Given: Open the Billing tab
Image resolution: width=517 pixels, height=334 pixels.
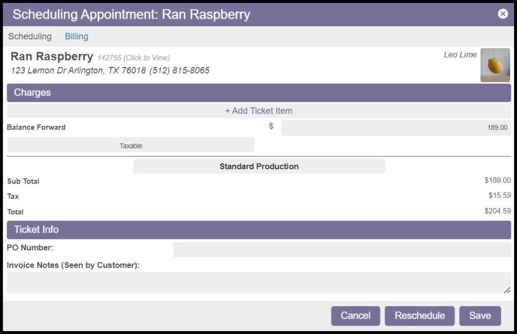Looking at the screenshot, I should click(76, 36).
